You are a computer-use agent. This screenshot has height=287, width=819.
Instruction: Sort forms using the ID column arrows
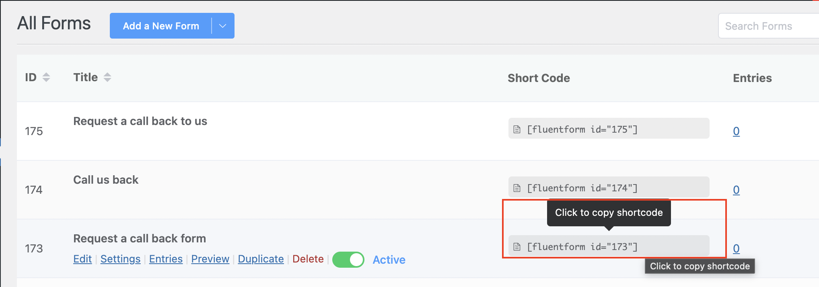click(46, 77)
